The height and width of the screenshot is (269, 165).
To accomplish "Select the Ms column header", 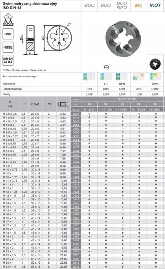I will 139,5.
